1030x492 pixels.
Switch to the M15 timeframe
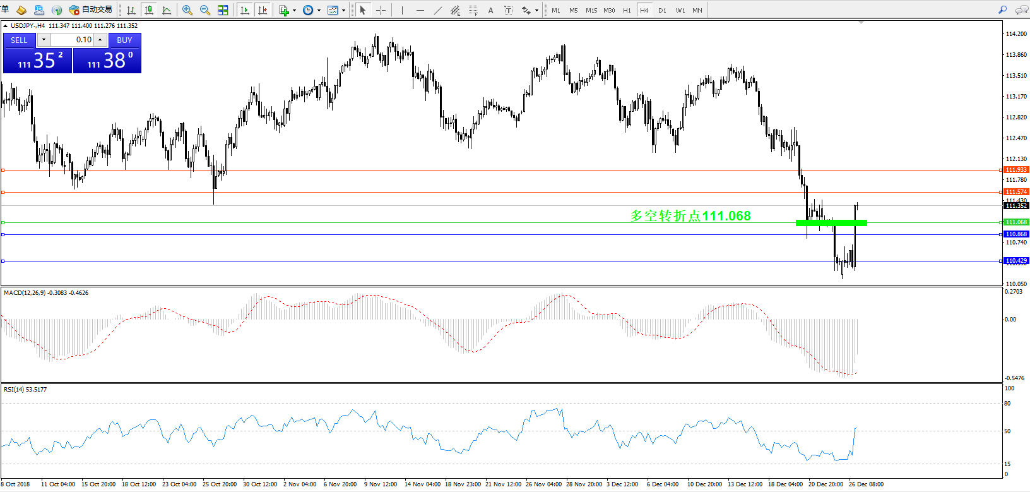point(591,10)
